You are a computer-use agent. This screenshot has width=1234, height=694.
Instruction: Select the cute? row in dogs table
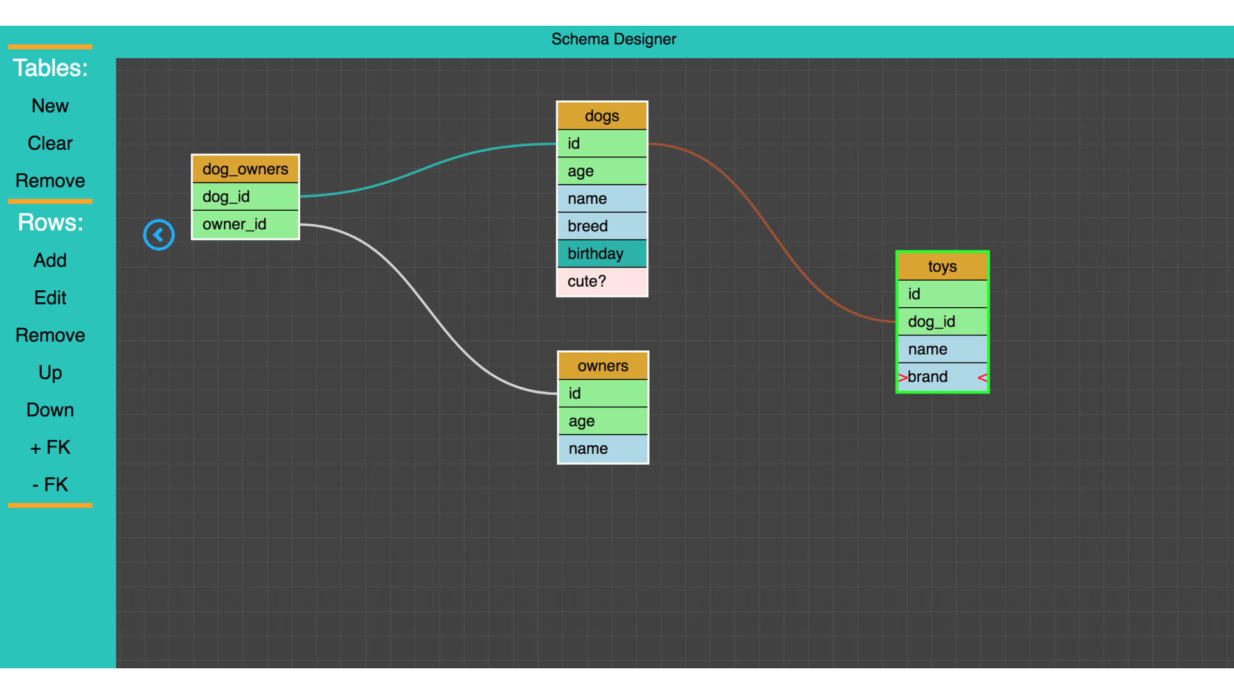[x=602, y=281]
